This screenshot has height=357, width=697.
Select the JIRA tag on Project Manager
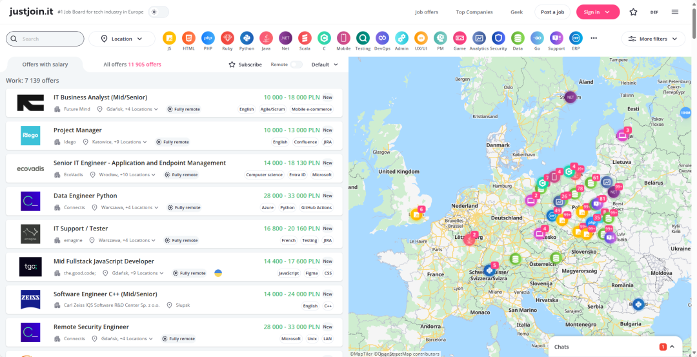[327, 142]
